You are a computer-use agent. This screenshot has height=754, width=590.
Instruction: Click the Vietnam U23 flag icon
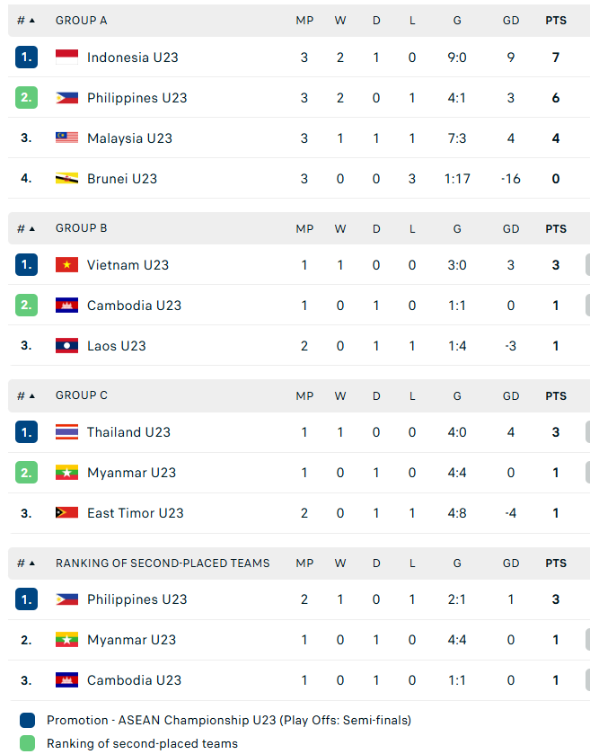point(66,265)
